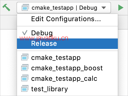Click the checkmark beside Debug profile
The height and width of the screenshot is (96, 128).
click(25, 33)
